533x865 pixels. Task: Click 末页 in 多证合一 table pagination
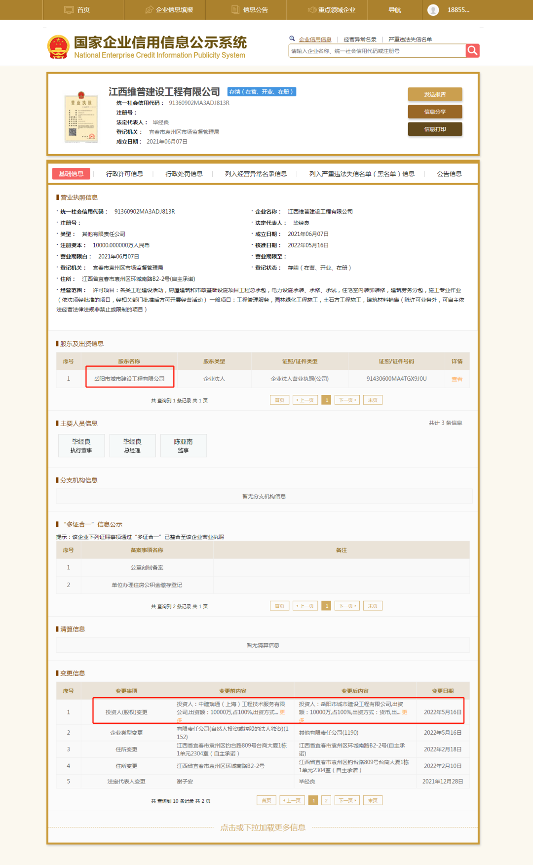pos(373,606)
